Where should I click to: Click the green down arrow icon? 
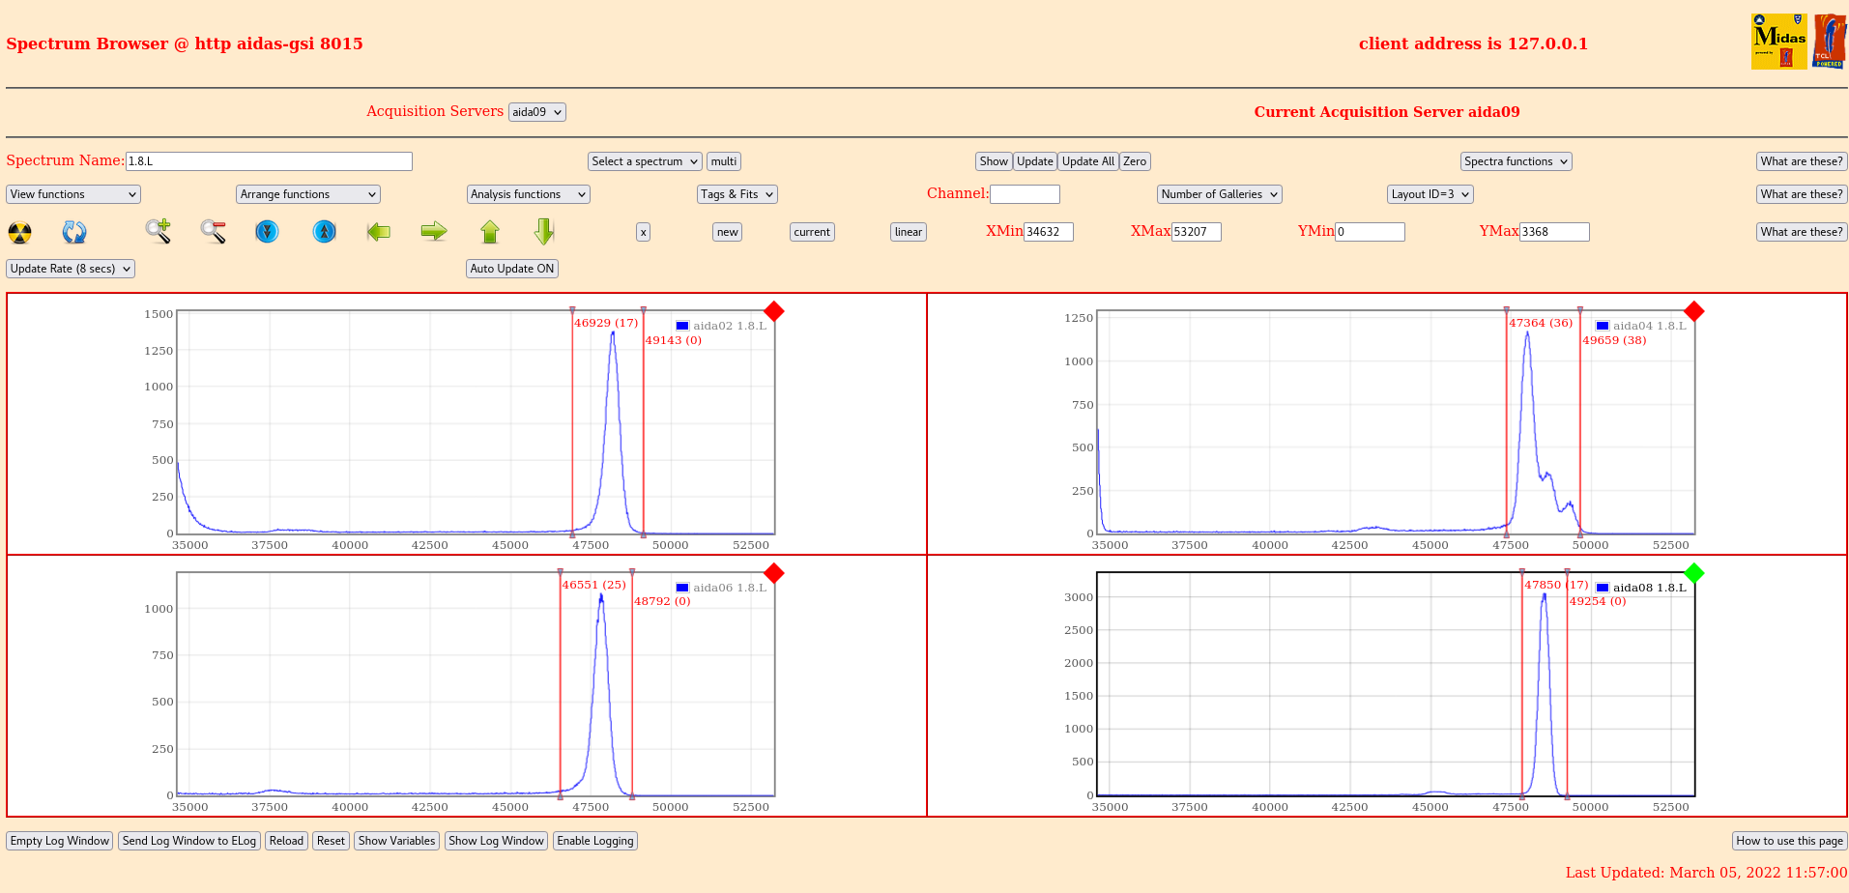(544, 231)
